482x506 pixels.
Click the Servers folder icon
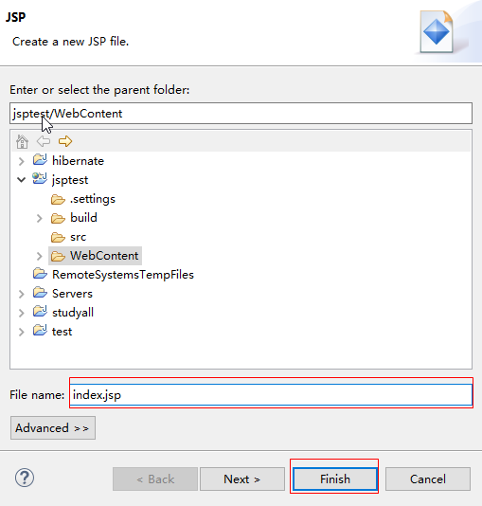pyautogui.click(x=40, y=293)
